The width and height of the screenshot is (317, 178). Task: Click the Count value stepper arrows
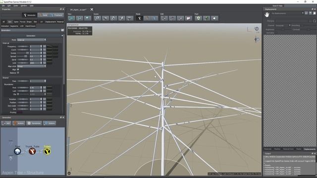41,49
